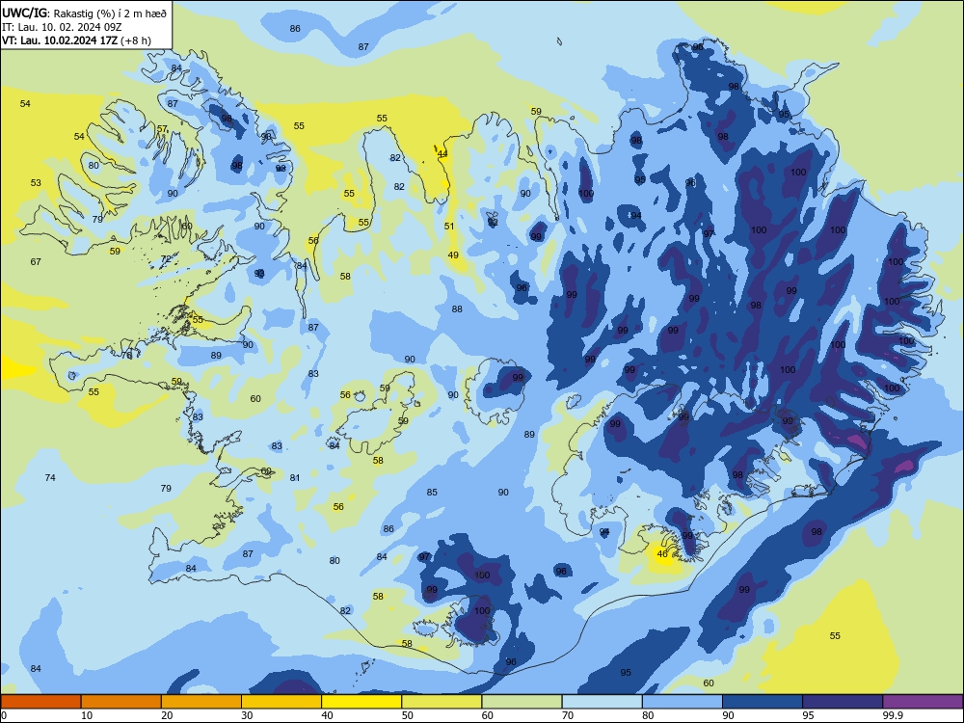This screenshot has width=964, height=723.
Task: Click the humidity value '67' on the map
Action: 36,262
